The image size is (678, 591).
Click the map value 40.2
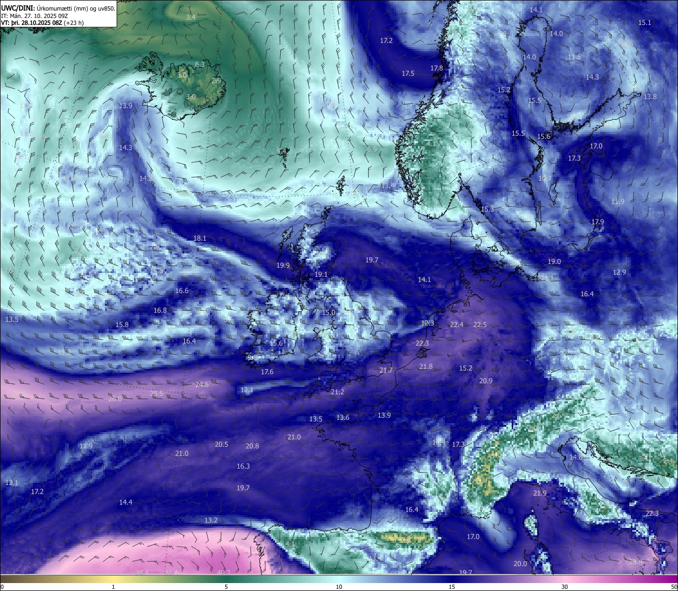click(224, 572)
